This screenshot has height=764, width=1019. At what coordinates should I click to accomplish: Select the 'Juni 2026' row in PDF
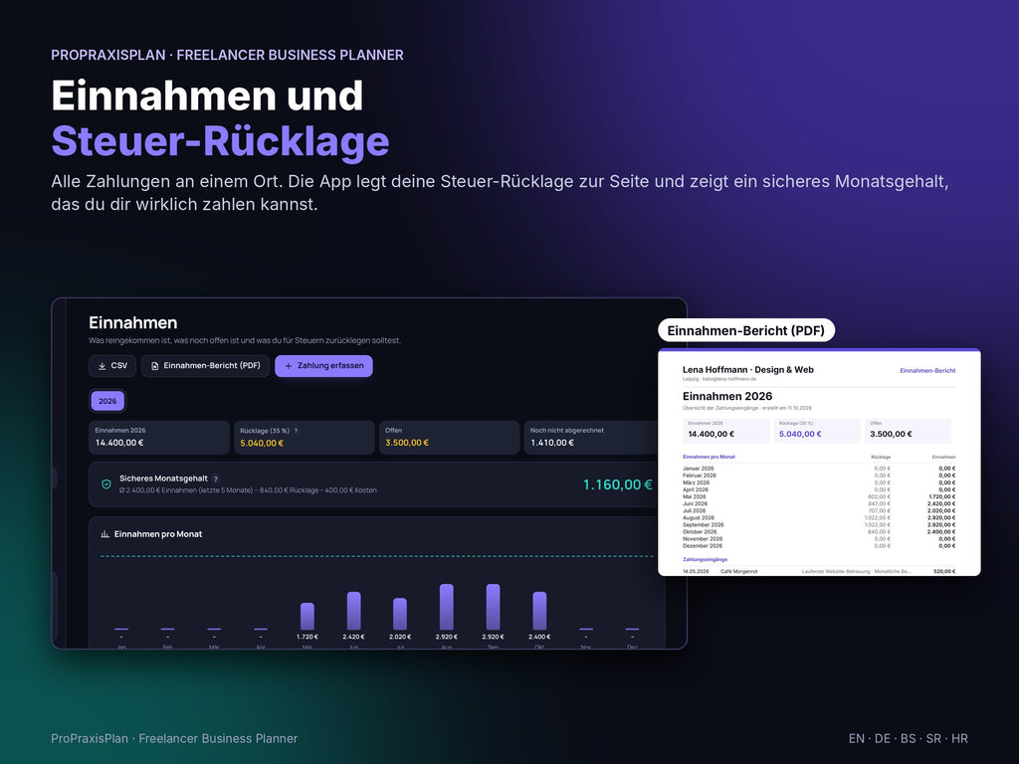(x=819, y=503)
